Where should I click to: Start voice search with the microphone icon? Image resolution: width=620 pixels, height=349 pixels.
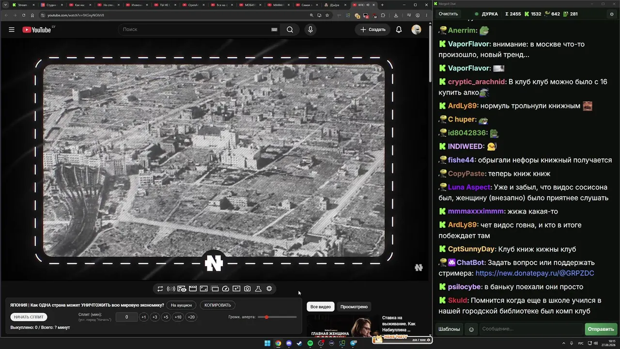[310, 30]
